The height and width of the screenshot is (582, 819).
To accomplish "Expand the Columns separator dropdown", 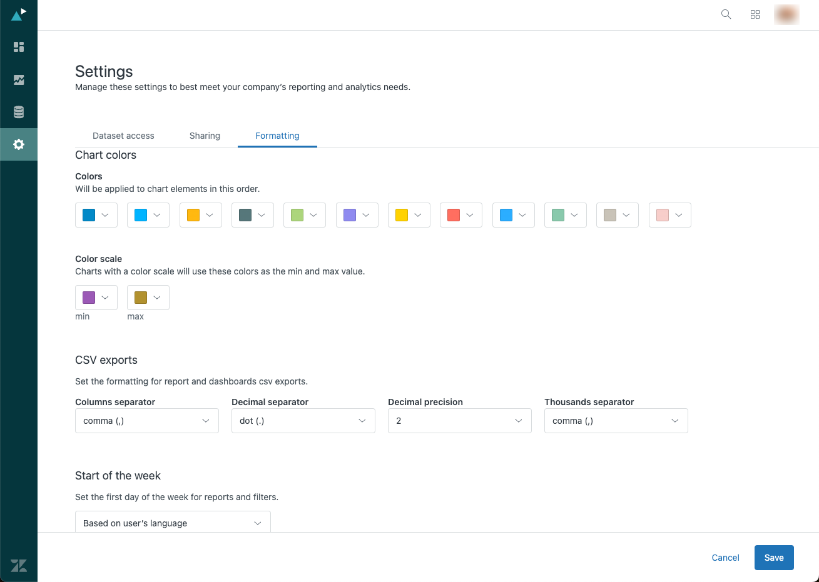I will pyautogui.click(x=147, y=421).
